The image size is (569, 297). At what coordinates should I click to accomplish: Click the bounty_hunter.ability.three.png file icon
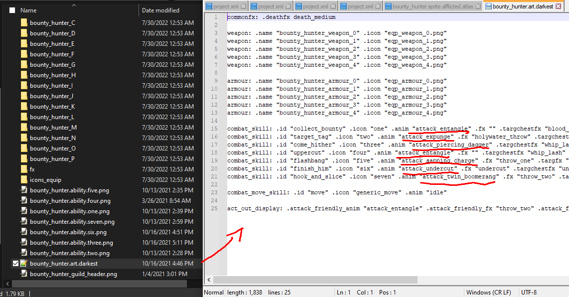click(24, 243)
